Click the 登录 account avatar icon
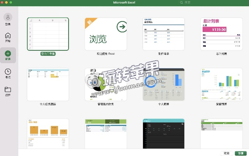Screen dimensions: 249x156 8,17
